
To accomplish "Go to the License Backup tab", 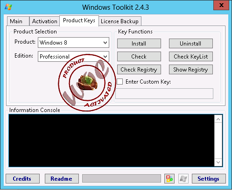I will coord(120,21).
